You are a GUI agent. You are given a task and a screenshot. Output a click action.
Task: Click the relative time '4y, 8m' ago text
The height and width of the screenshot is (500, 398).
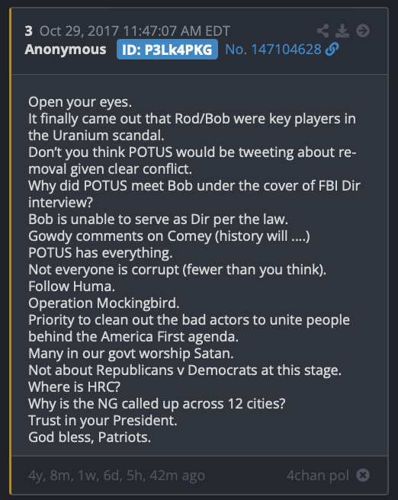pyautogui.click(x=117, y=476)
